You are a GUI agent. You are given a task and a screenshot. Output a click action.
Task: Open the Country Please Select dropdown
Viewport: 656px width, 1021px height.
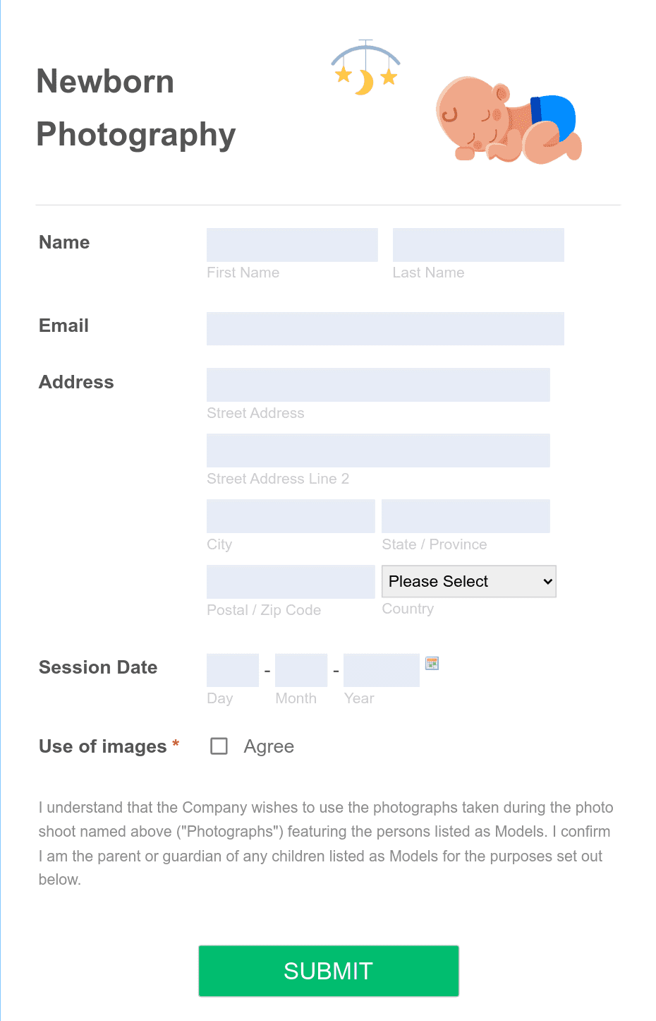click(469, 581)
